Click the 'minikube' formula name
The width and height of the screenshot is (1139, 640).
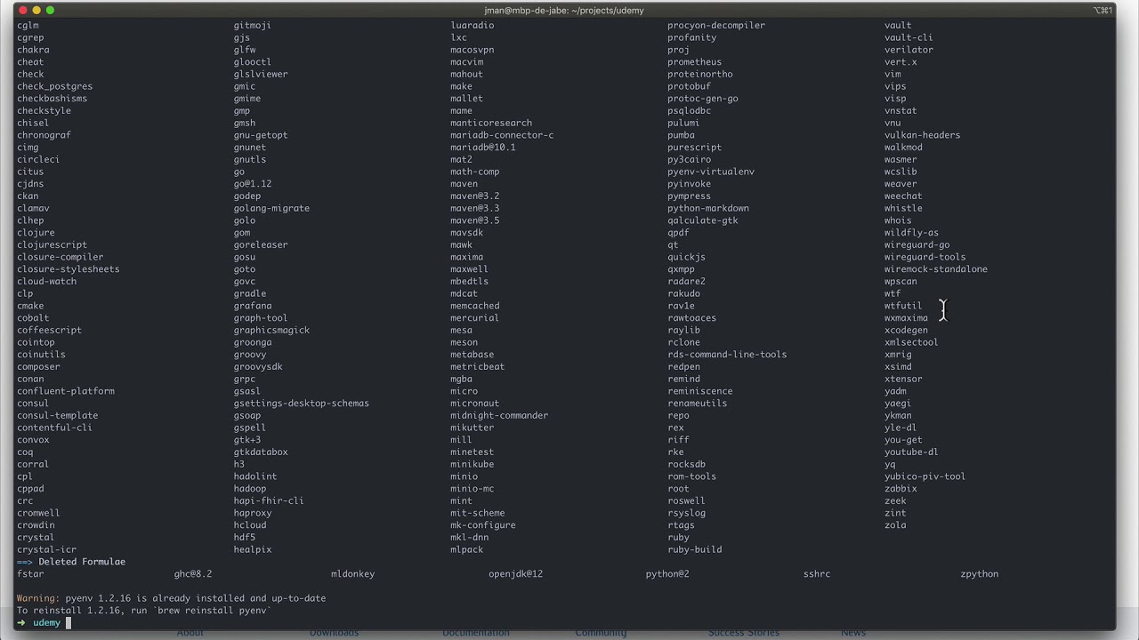click(x=472, y=464)
